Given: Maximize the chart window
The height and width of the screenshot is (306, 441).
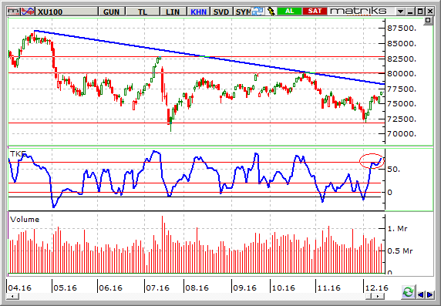Looking at the screenshot, I should pyautogui.click(x=420, y=12).
